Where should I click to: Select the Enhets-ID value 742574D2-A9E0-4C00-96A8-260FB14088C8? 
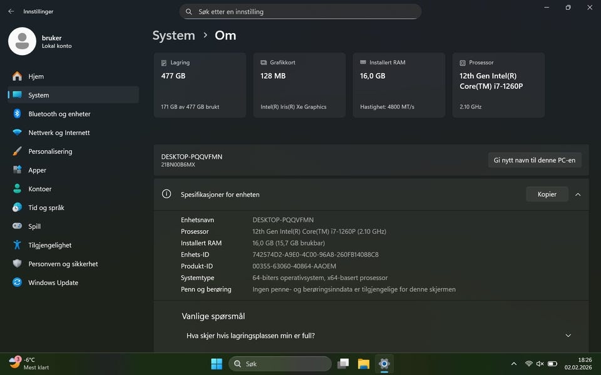[x=316, y=254]
